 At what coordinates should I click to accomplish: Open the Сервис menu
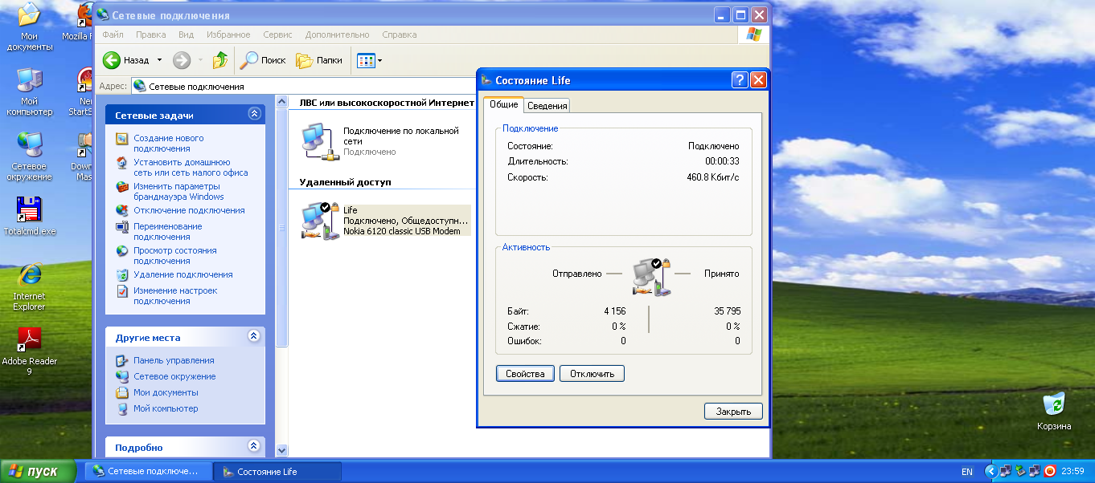[277, 34]
